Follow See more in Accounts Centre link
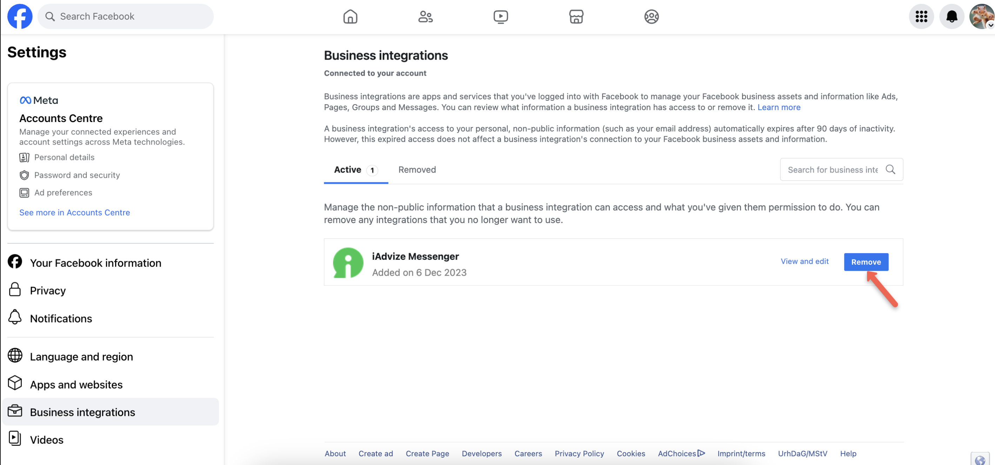 coord(74,213)
